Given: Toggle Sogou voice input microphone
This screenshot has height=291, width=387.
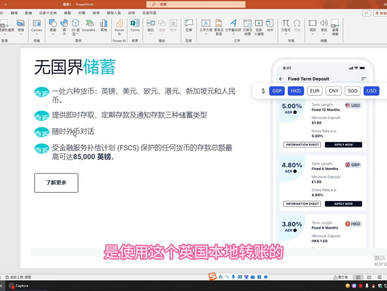Looking at the screenshot, I should click(x=233, y=277).
